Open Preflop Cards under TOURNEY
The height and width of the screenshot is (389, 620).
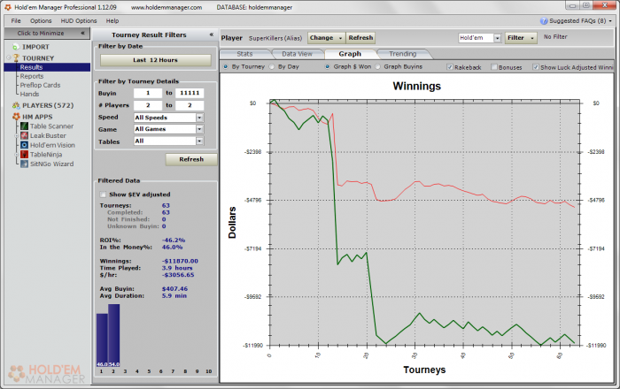pos(40,85)
